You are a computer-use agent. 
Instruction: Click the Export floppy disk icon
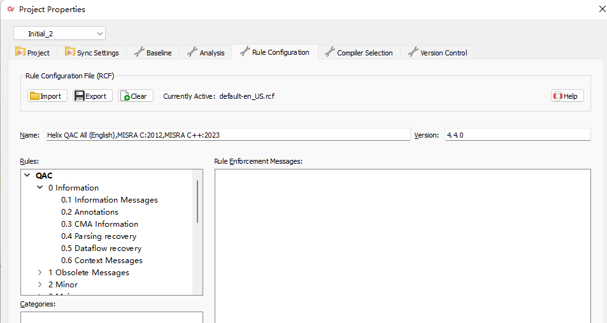pos(80,96)
